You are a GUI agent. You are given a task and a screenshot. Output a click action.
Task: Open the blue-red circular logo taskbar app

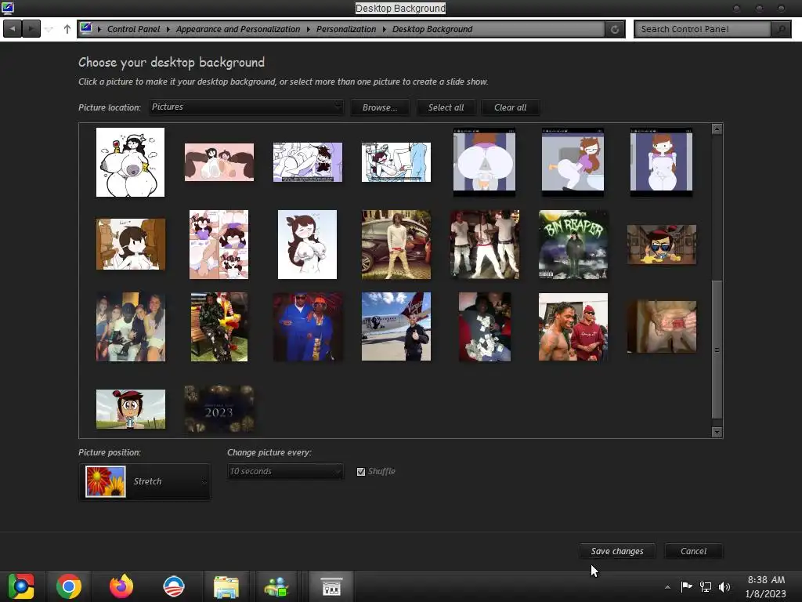click(173, 586)
